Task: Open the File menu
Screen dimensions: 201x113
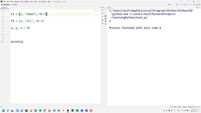Action: [5, 2]
